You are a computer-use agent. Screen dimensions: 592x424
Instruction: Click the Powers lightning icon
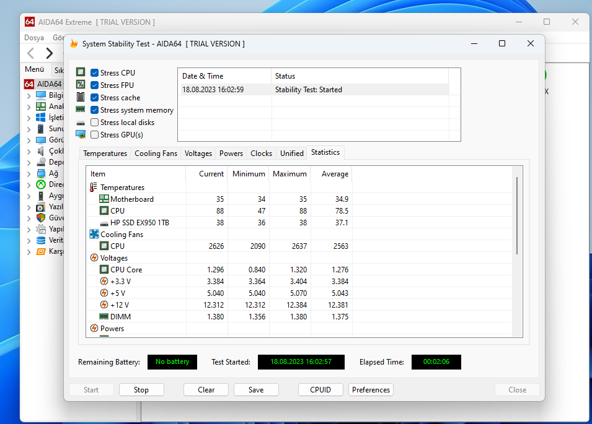point(94,328)
